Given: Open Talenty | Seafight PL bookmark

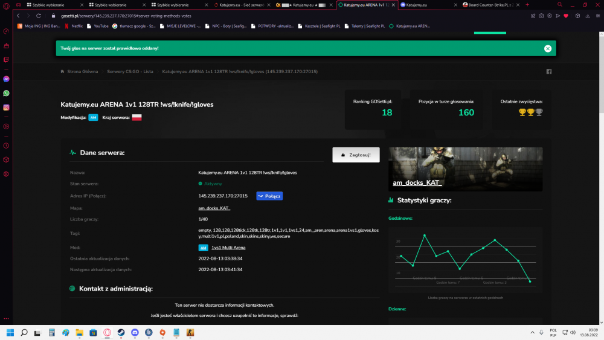Looking at the screenshot, I should pos(364,26).
